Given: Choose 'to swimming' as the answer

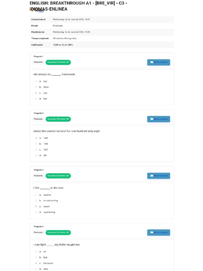Looking at the screenshot, I should tap(36, 201).
